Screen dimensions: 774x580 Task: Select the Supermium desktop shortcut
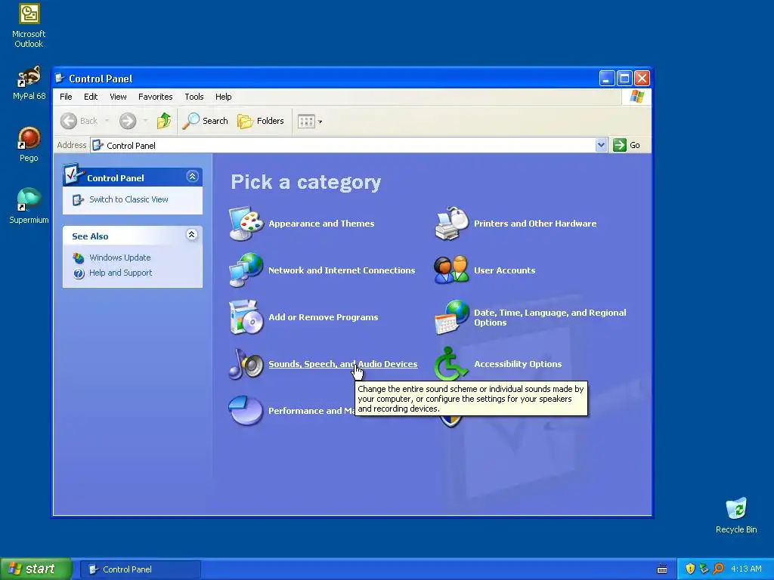(29, 205)
